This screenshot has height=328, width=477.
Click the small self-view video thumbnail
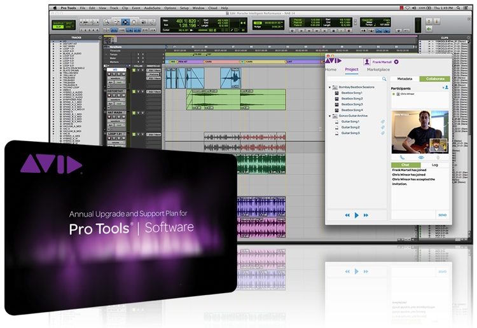(438, 146)
